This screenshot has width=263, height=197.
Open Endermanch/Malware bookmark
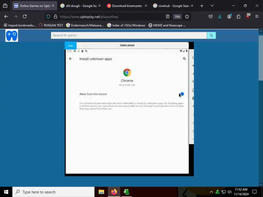tap(85, 25)
